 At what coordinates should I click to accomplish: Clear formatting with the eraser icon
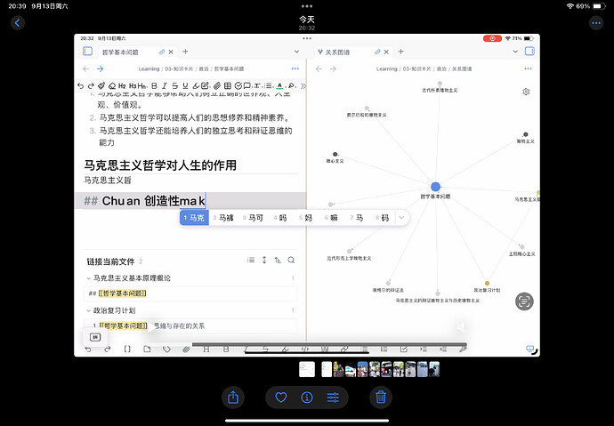click(112, 85)
